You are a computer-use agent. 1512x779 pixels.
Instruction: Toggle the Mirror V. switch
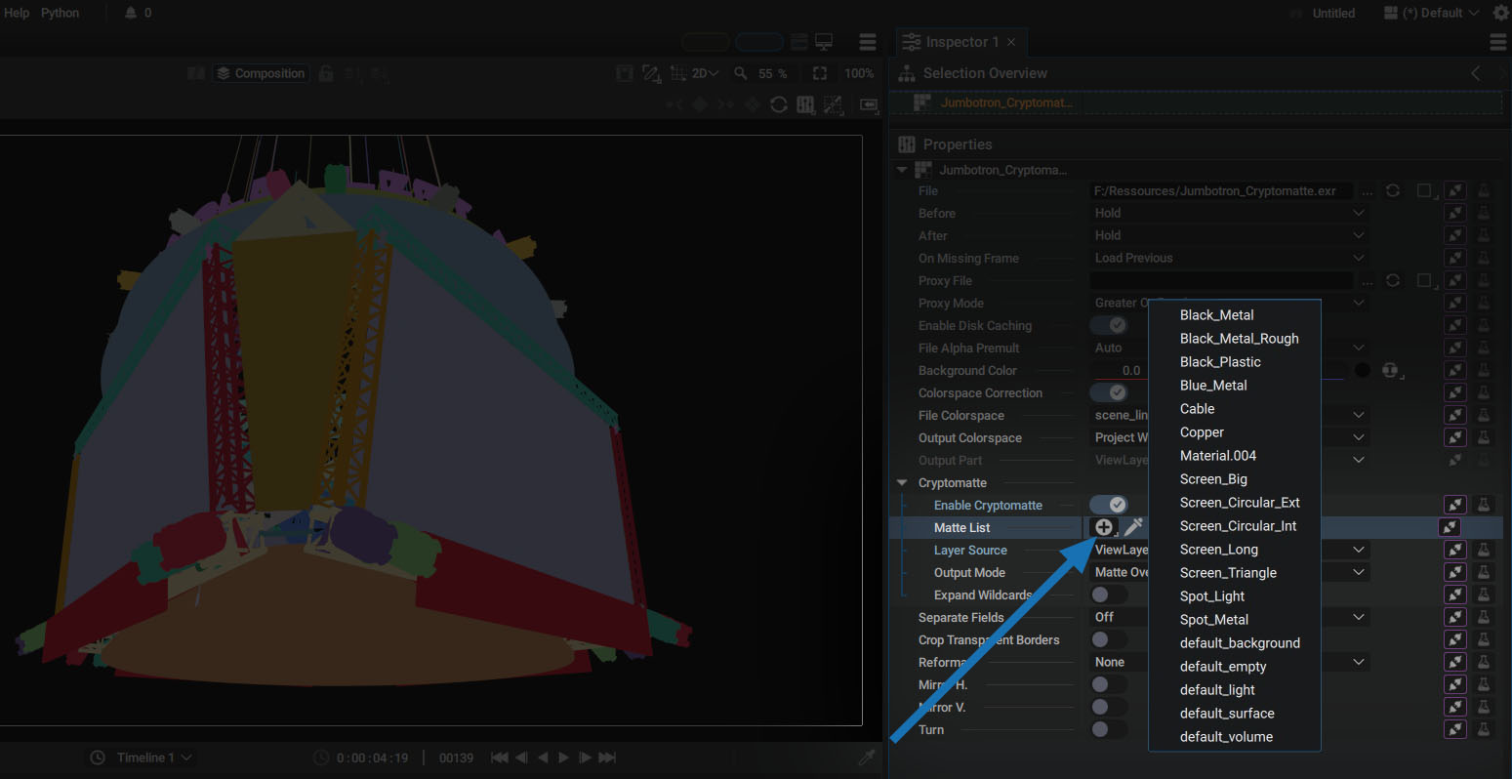click(1109, 707)
